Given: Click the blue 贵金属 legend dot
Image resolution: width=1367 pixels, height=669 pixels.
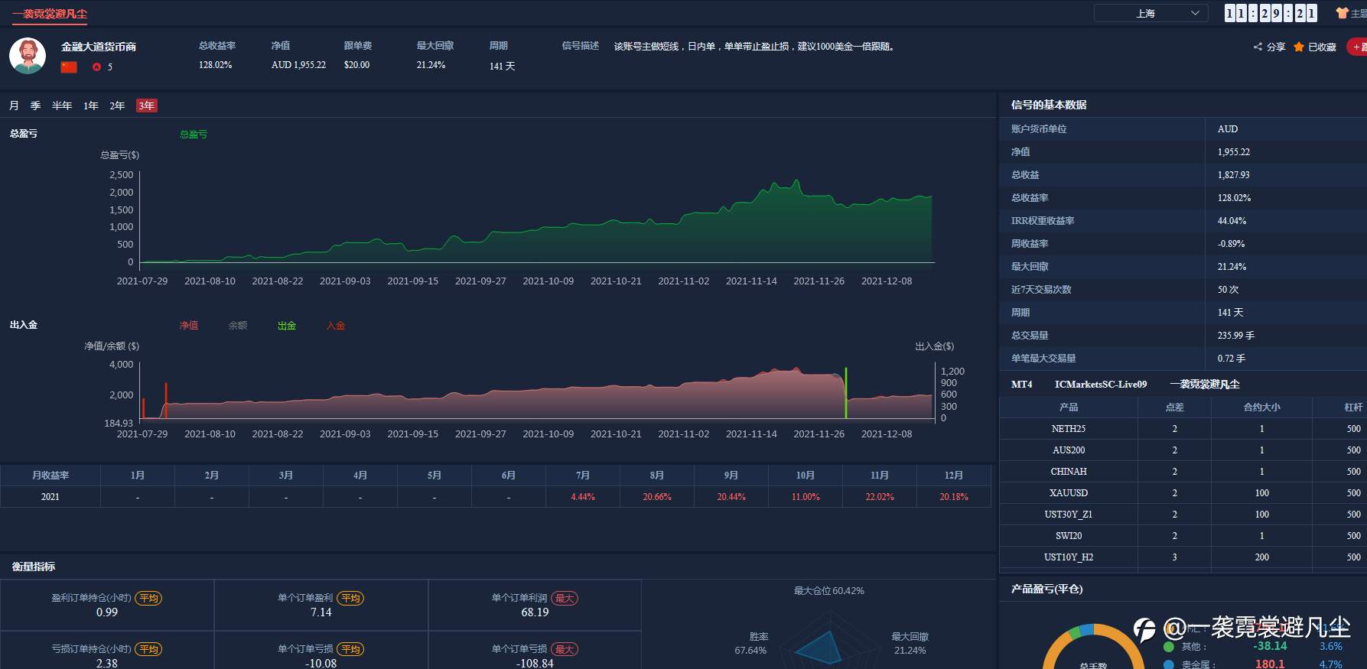Looking at the screenshot, I should [x=1168, y=664].
